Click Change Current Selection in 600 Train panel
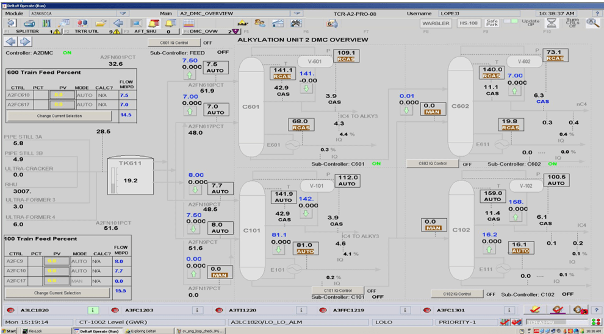The height and width of the screenshot is (334, 604). tap(59, 116)
